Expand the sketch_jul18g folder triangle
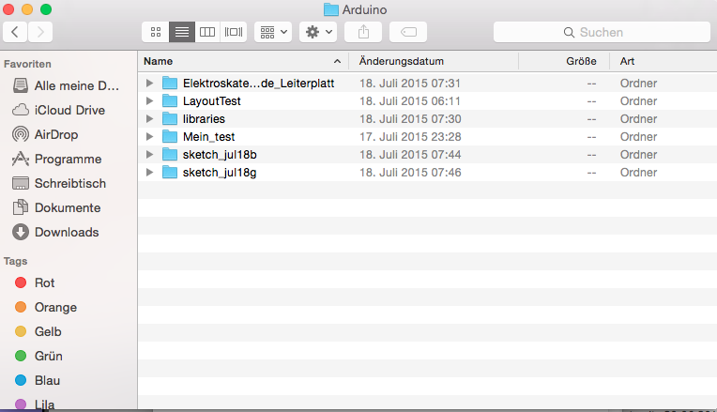This screenshot has height=412, width=717. tap(149, 172)
